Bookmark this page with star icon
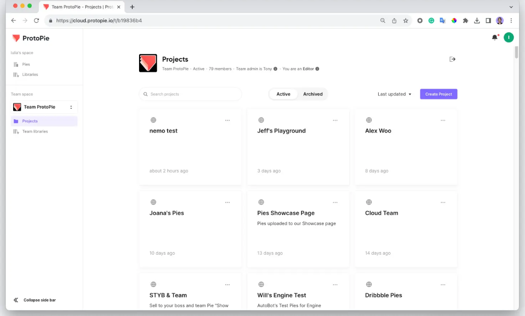525x316 pixels. point(406,20)
